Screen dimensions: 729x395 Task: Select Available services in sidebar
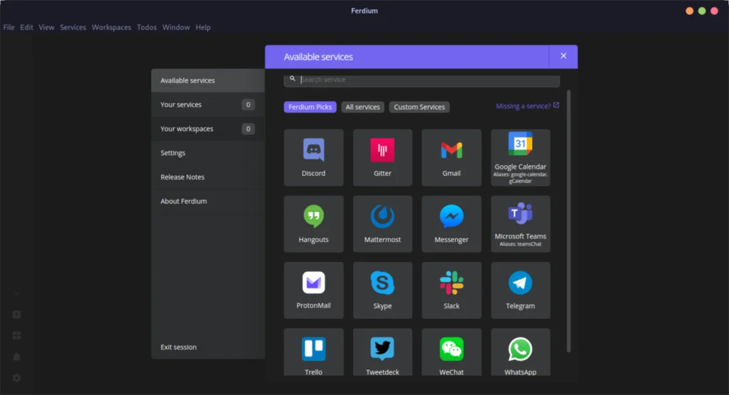point(208,80)
